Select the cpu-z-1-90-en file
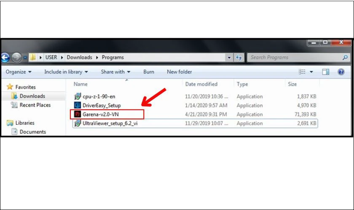Viewport: 354px width, 210px height. (x=99, y=97)
